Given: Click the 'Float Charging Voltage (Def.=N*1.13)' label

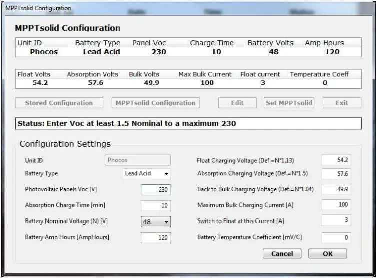Looking at the screenshot, I should pyautogui.click(x=245, y=160).
